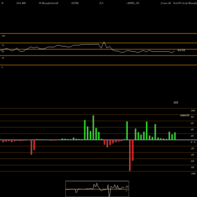The height and width of the screenshot is (197, 197).
Task: Click the '(5,5' parameter text in header
Action: [101, 3]
